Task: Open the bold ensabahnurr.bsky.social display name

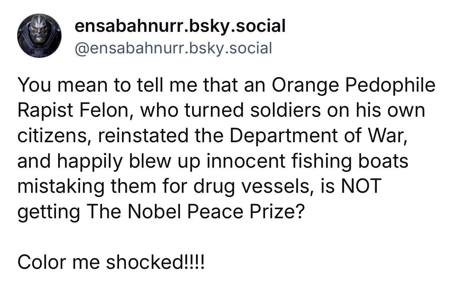Action: 180,26
